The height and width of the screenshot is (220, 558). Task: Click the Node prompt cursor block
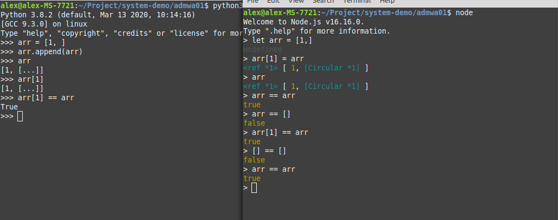pos(254,187)
